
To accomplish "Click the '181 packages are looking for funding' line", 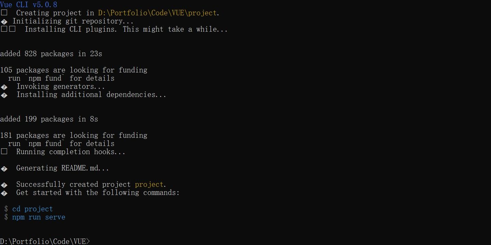I will 74,135.
